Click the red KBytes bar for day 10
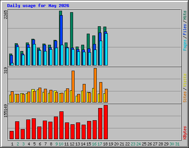Screen dimensions: 189x148 click(x=62, y=125)
